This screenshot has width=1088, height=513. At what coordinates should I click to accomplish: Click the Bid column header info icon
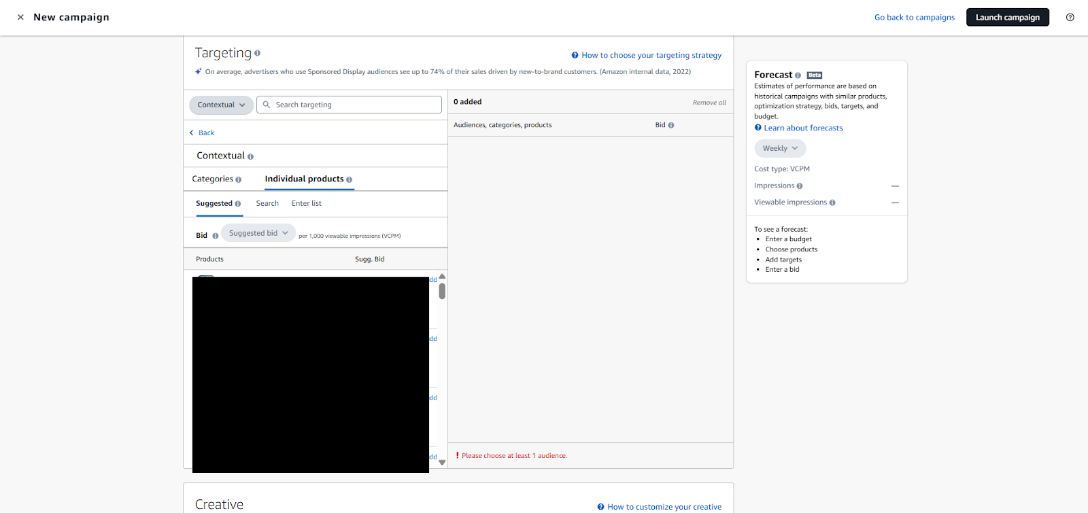(x=671, y=125)
